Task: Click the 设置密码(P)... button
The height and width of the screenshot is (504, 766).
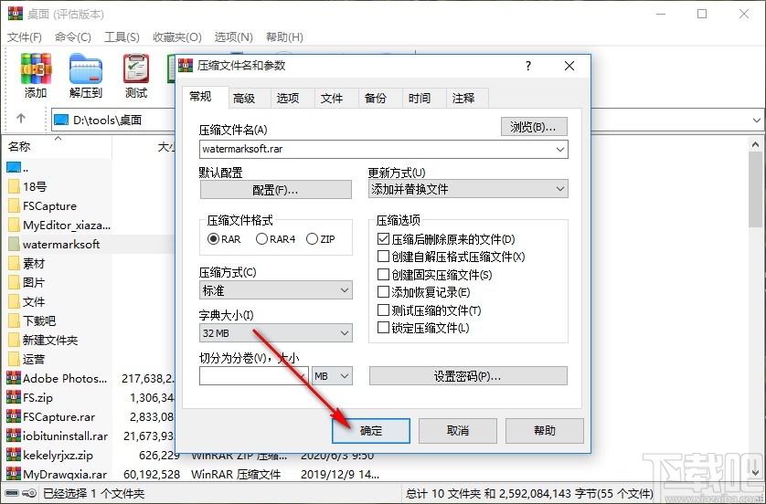Action: [x=468, y=376]
